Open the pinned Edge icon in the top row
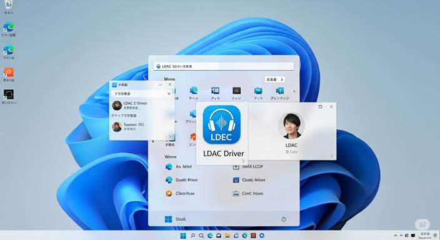Image resolution: width=440 pixels, height=240 pixels. [193, 91]
